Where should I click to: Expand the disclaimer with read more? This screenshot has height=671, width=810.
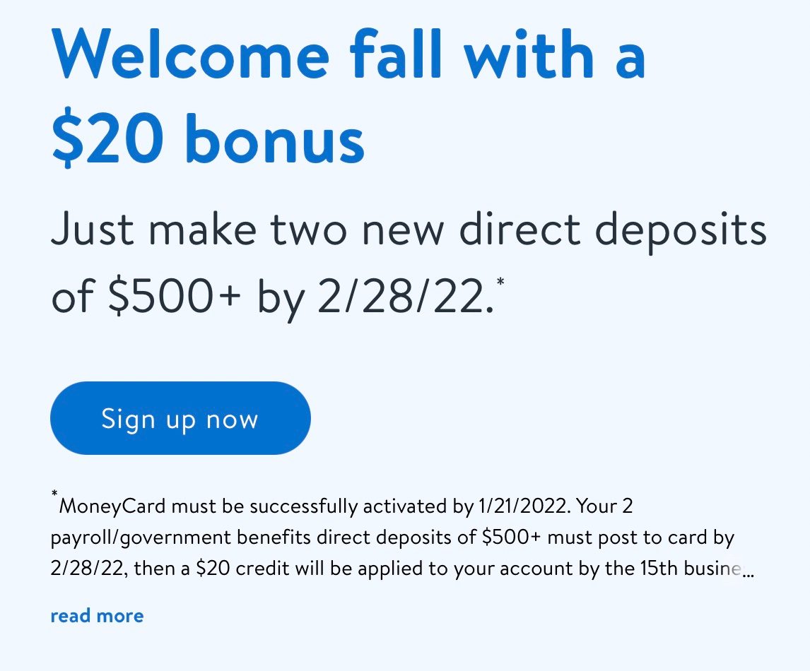pos(97,615)
